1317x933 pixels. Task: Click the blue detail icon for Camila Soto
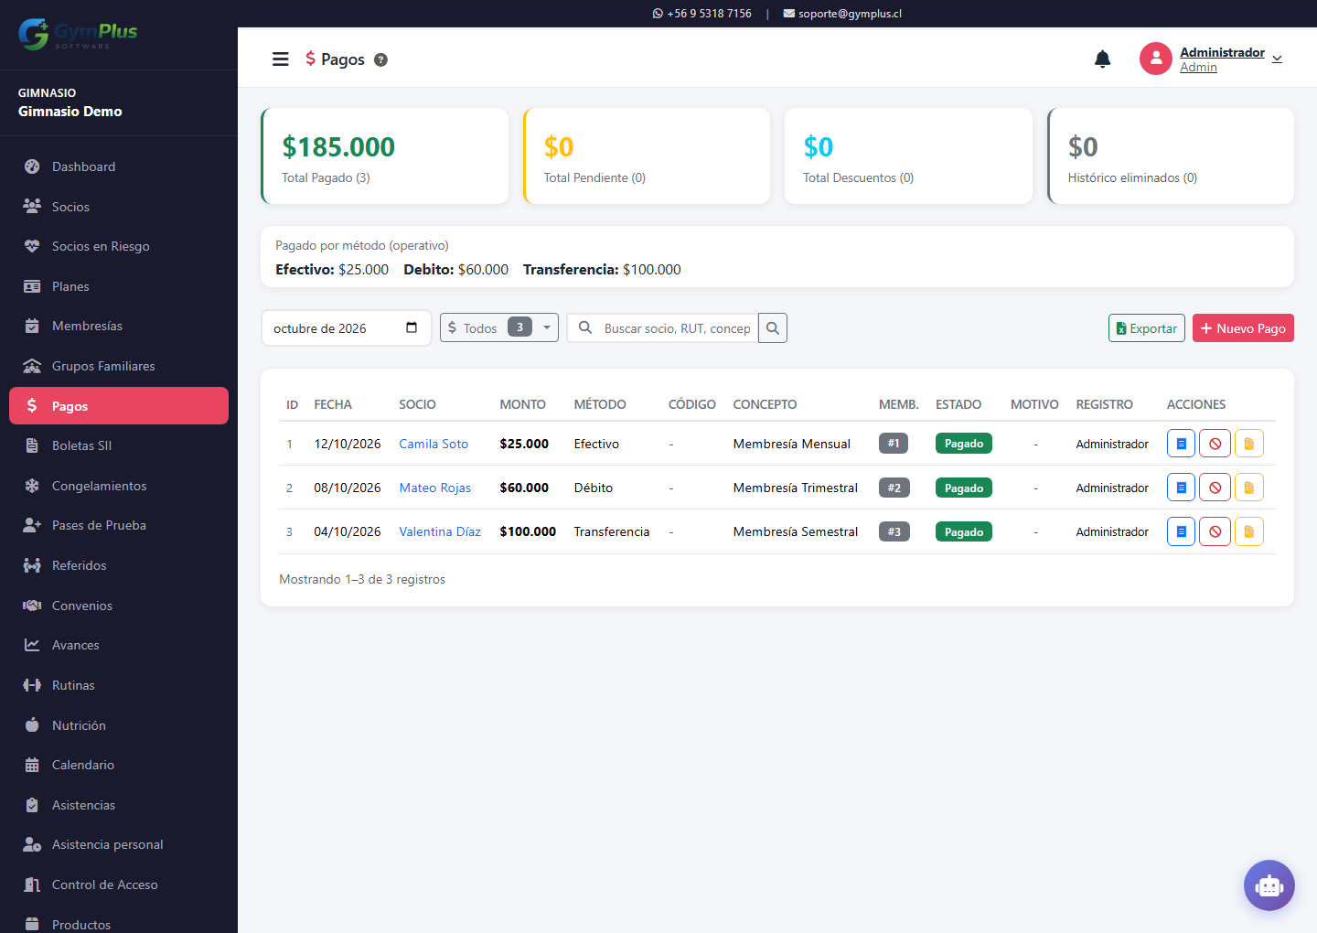(x=1182, y=444)
